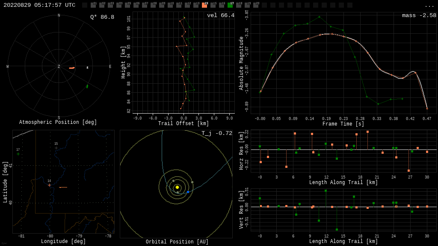
Task: Toggle the green station 17 box in top bar
Action: point(230,5)
